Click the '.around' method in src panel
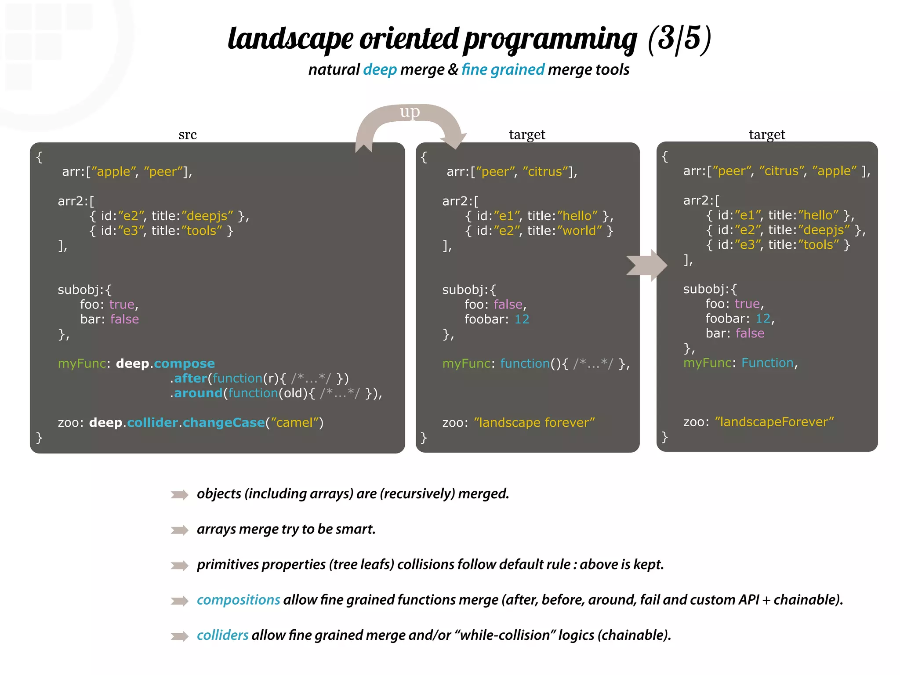 (196, 393)
